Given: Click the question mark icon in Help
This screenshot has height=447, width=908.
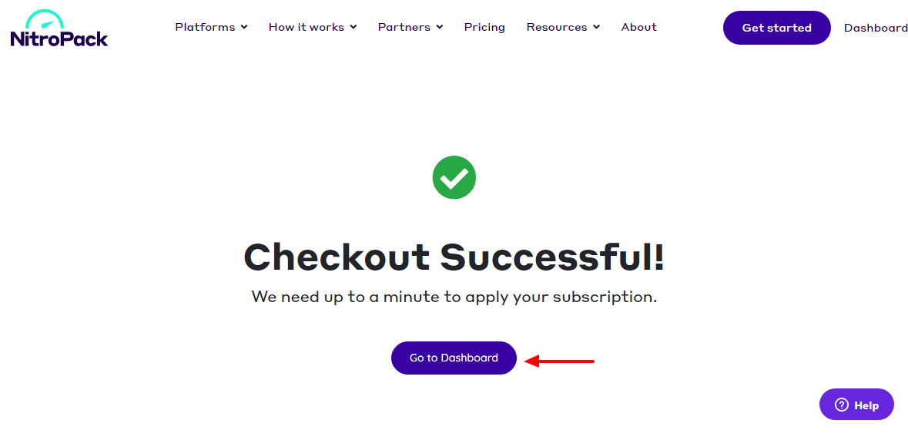Looking at the screenshot, I should [842, 405].
